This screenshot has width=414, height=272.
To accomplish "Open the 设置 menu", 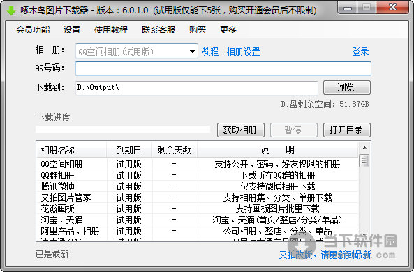I will (x=72, y=29).
